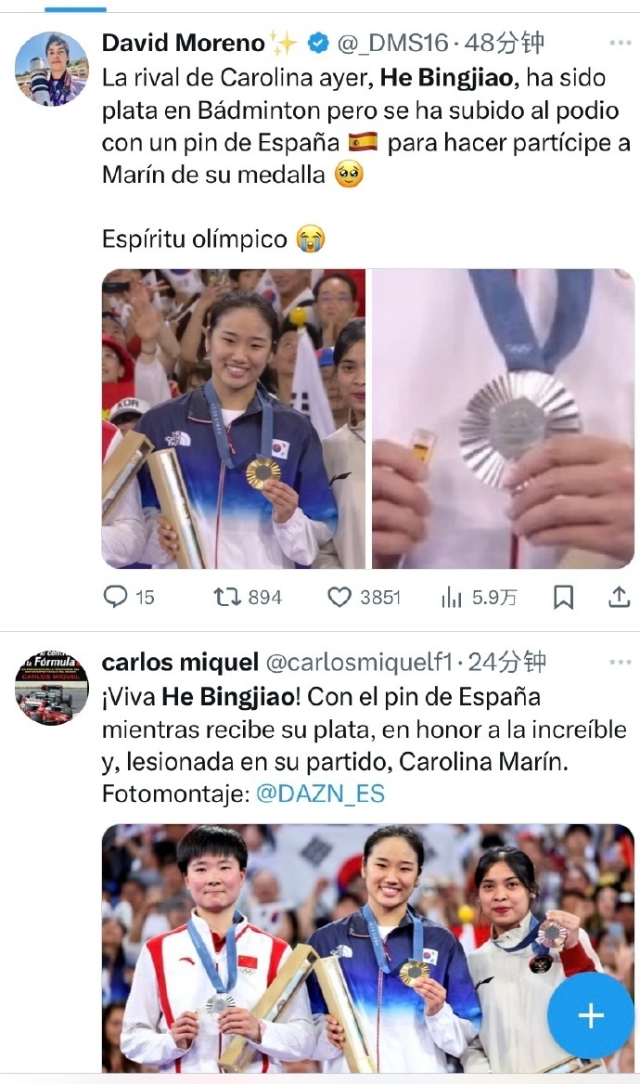
Task: Tap the share icon on David Moreno's tweet
Action: [619, 597]
